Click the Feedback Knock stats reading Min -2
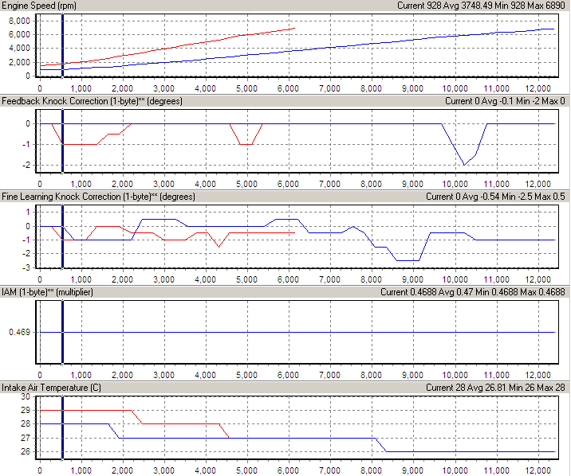Viewport: 571px width, 476px height. pos(527,101)
